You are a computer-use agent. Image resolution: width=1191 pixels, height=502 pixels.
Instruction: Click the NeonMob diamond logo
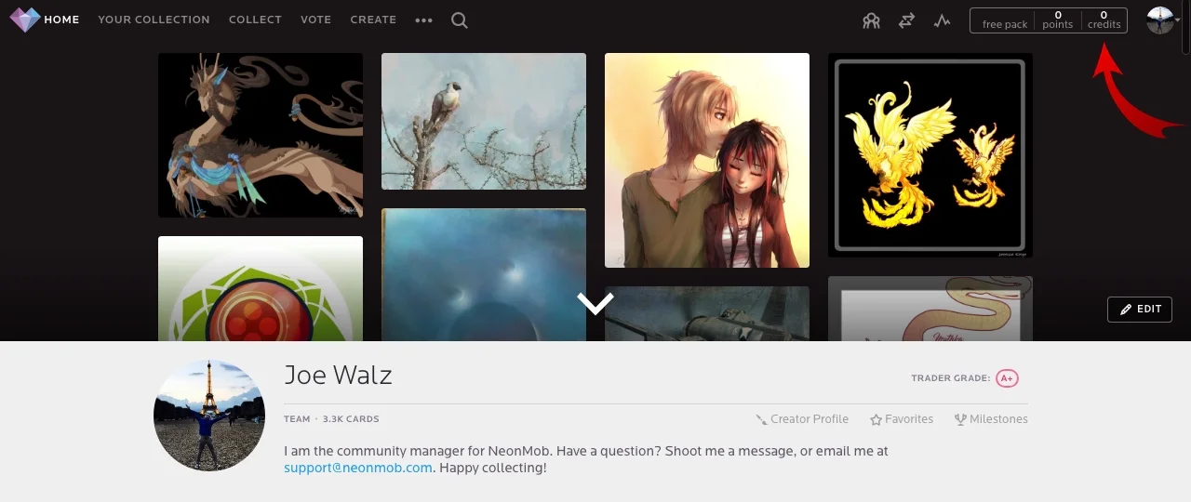pos(25,20)
